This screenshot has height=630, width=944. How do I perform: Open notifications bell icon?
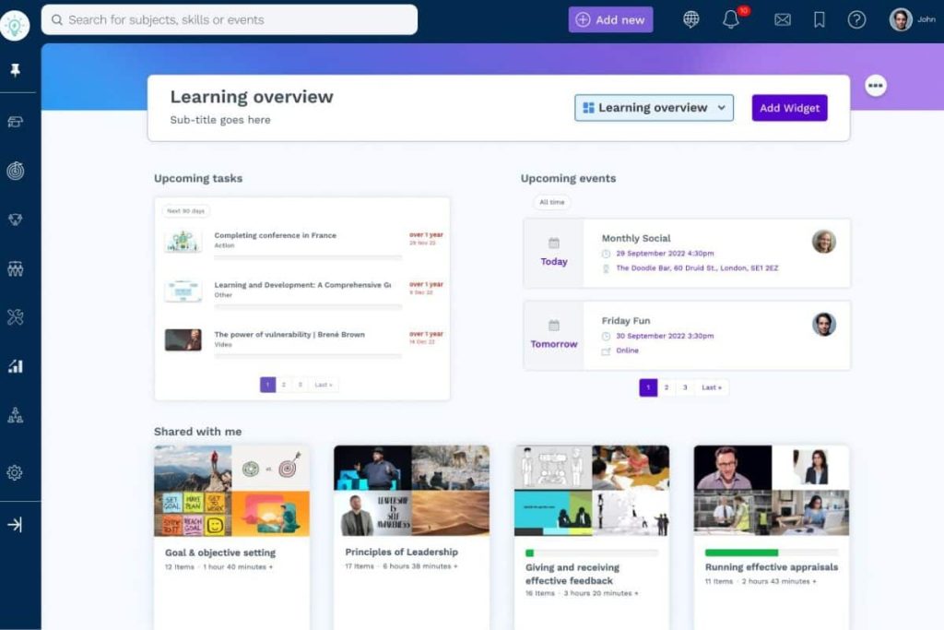[731, 19]
